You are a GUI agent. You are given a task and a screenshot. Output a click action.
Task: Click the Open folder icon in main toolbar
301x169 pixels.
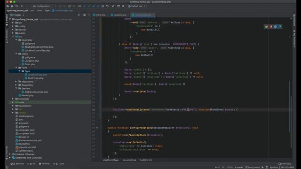tap(8, 6)
